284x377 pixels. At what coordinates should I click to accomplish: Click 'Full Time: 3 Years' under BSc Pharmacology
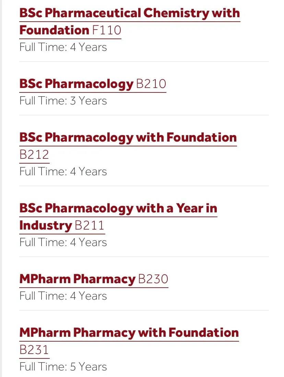click(63, 101)
